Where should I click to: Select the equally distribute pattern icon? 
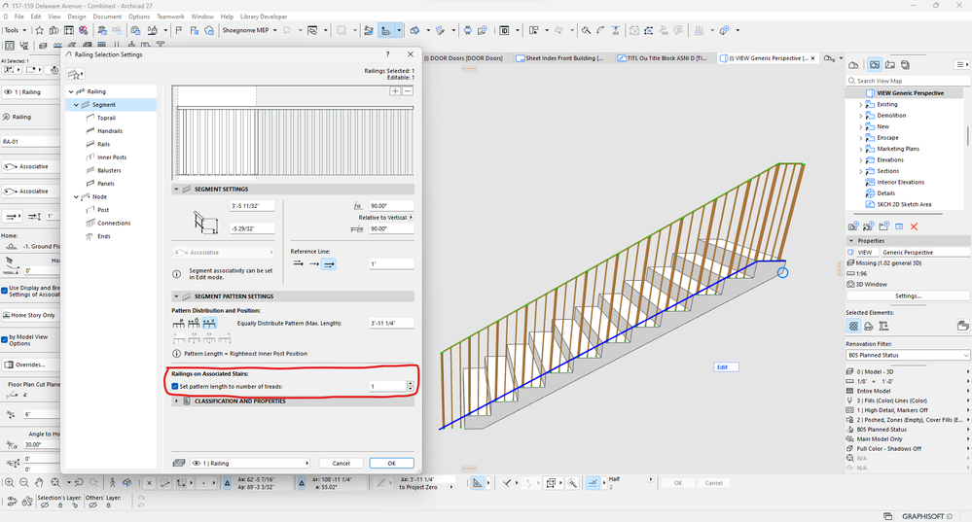(x=209, y=323)
